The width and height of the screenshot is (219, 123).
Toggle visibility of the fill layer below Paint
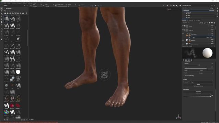pyautogui.click(x=183, y=40)
